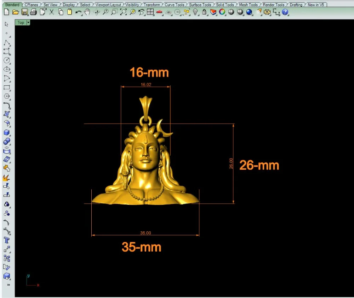Switch to the Viewport Layout tab
This screenshot has width=354, height=298.
coord(108,5)
